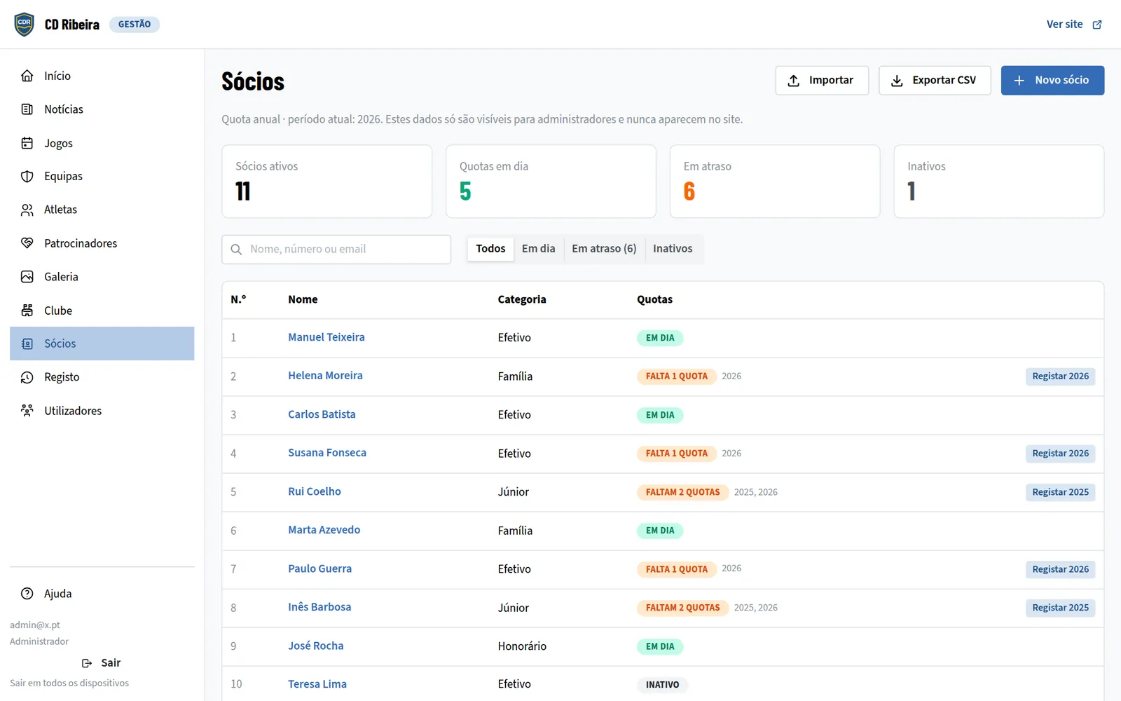
Task: Click the Importar button
Action: tap(822, 81)
